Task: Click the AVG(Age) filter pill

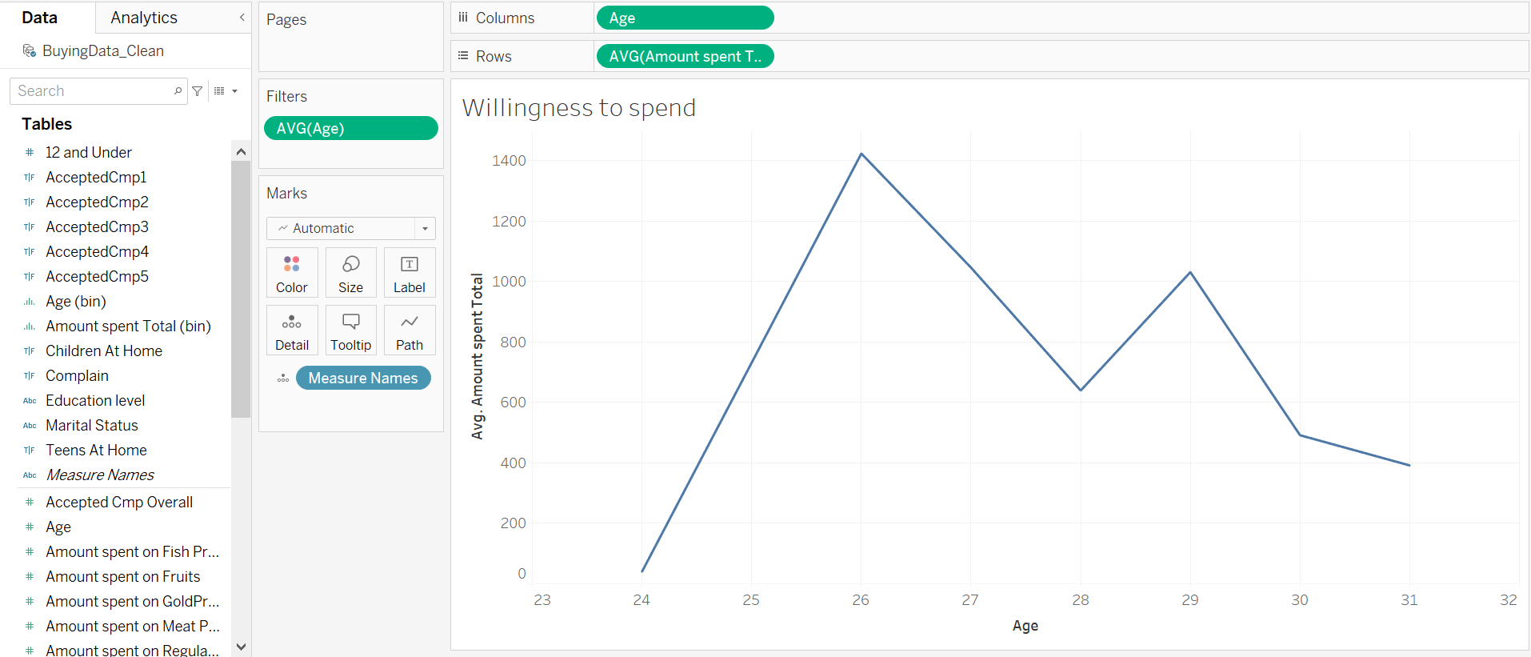Action: (350, 127)
